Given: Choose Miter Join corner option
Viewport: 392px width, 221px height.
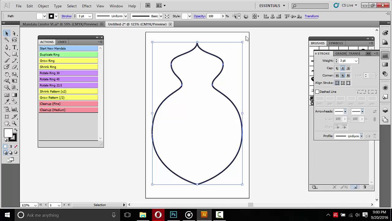Looking at the screenshot, I should [x=337, y=76].
